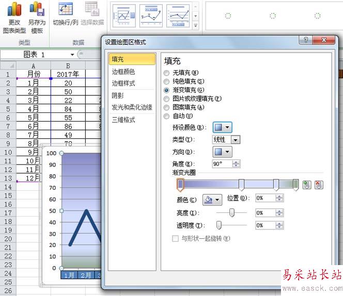
Task: Click the select-all corner button
Action: 8,65
